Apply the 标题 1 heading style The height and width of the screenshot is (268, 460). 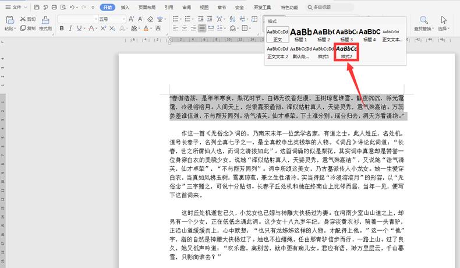pos(300,34)
